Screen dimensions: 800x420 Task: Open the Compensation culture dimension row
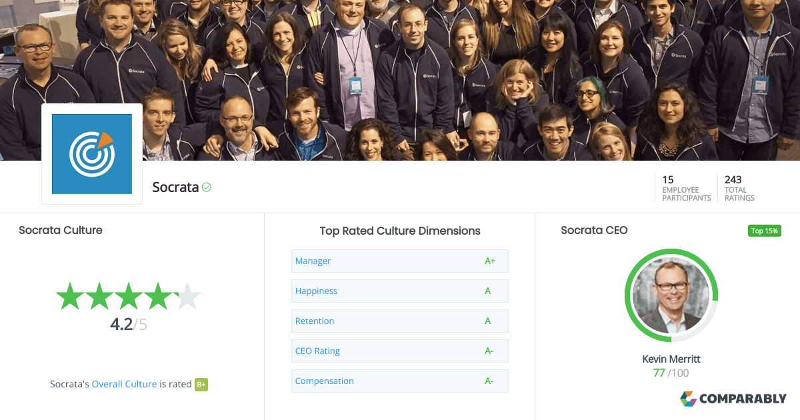[x=400, y=381]
